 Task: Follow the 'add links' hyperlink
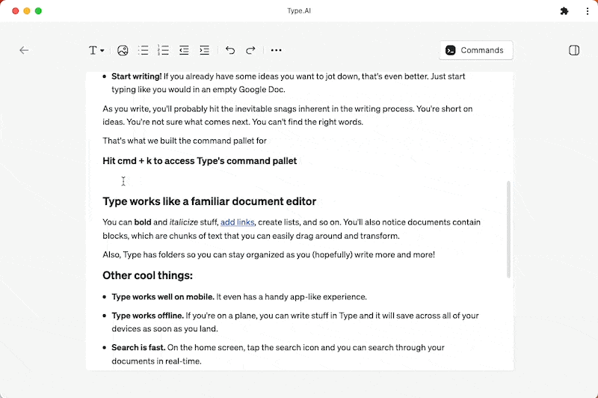click(x=237, y=222)
